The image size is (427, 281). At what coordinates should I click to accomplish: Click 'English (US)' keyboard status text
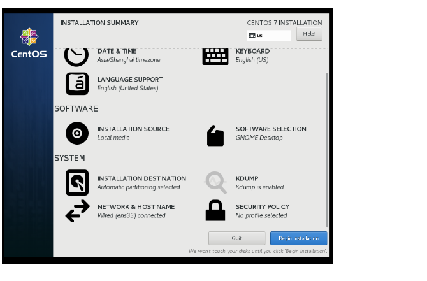(x=252, y=60)
